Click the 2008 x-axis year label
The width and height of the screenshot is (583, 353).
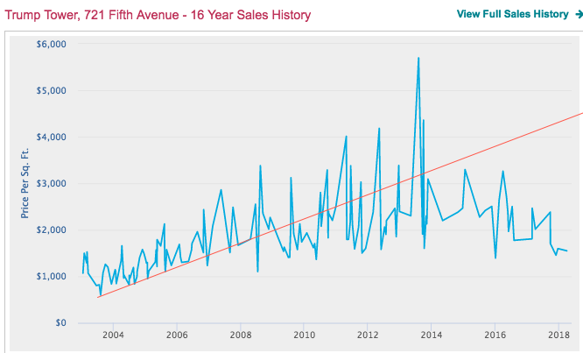coord(241,335)
